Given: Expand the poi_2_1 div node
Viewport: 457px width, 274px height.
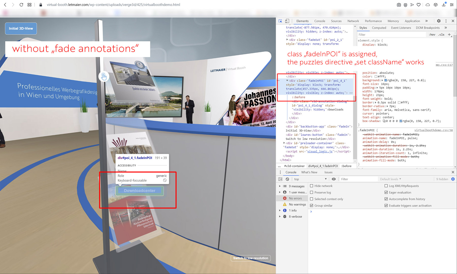Looking at the screenshot, I should (287, 40).
